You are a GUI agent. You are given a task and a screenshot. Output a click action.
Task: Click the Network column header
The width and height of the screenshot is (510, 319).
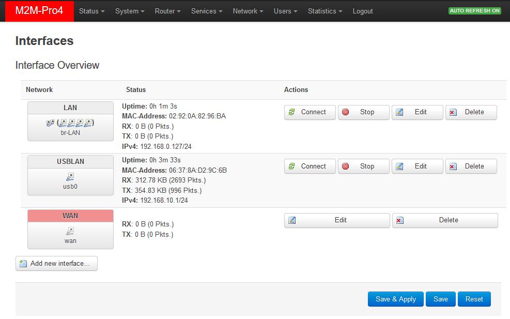point(39,89)
